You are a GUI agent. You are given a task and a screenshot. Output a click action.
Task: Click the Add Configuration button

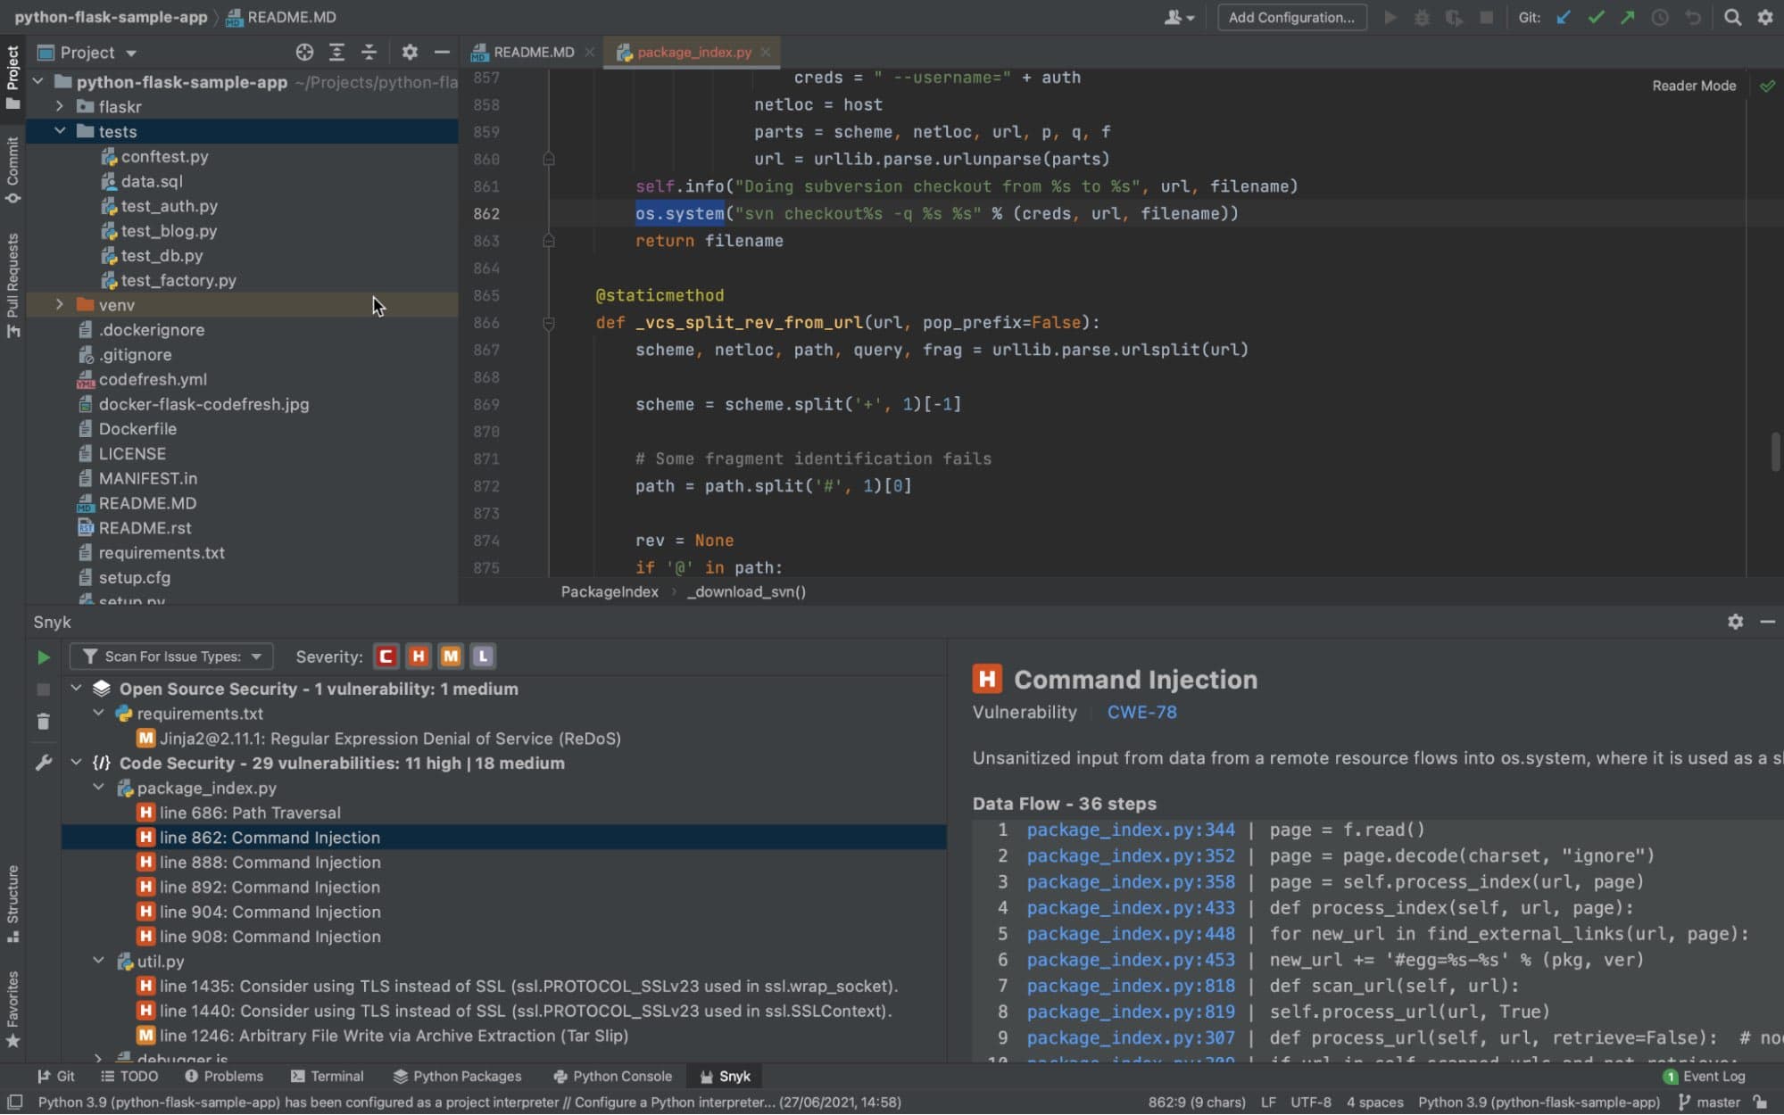pyautogui.click(x=1291, y=17)
